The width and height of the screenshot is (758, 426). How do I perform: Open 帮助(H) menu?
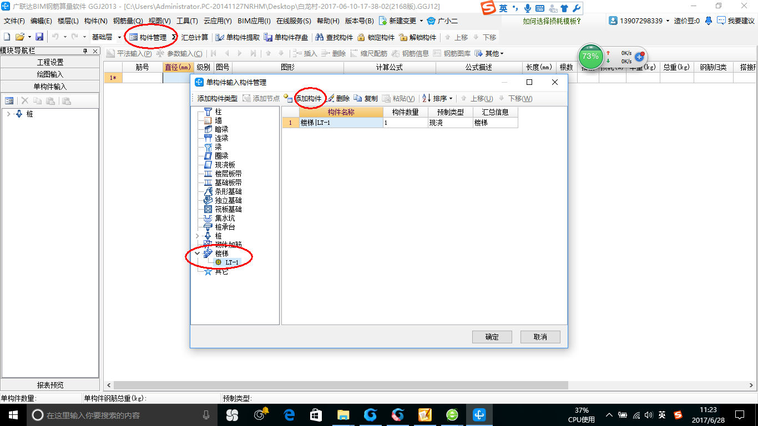[x=328, y=21]
